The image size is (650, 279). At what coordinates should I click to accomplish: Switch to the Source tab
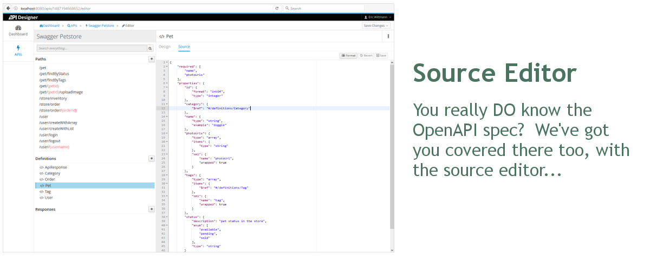pos(184,47)
